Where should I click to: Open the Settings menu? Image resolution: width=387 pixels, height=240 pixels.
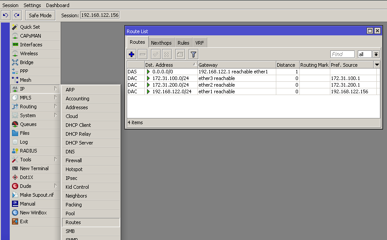click(32, 5)
